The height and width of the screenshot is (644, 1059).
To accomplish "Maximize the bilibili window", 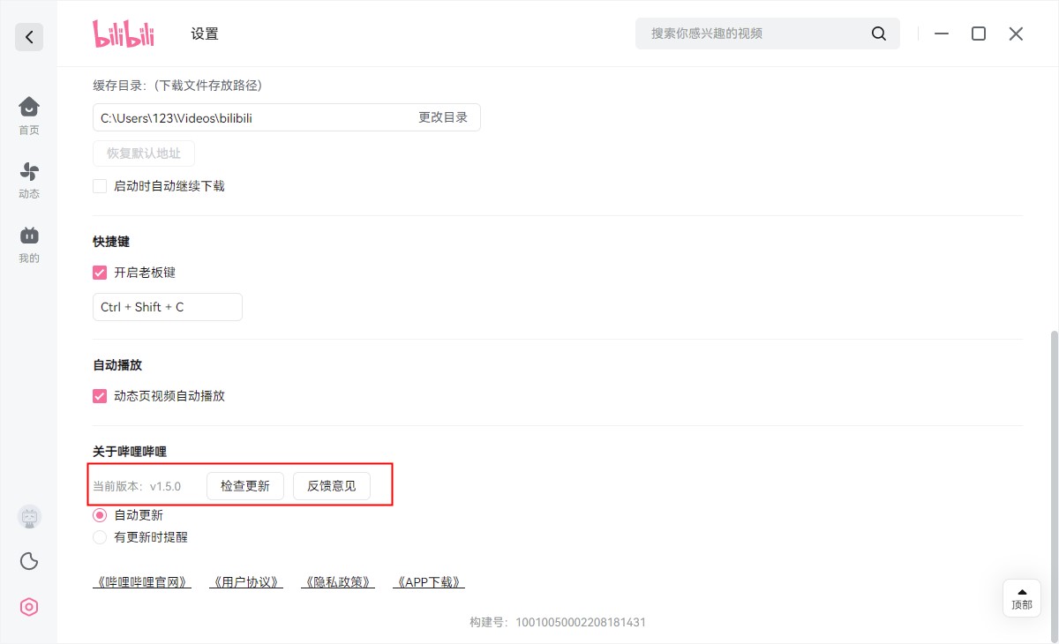I will (979, 34).
